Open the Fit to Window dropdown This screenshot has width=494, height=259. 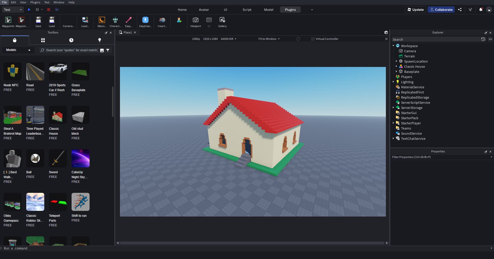point(269,39)
